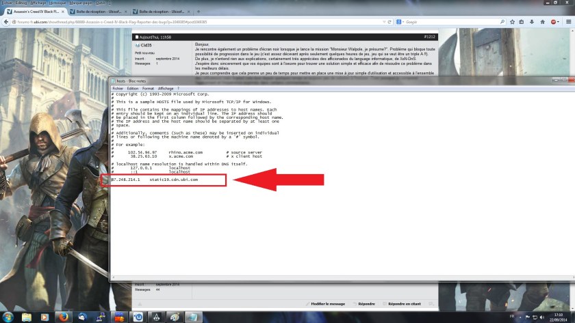The width and height of the screenshot is (575, 323).
Task: Open Firefox Affichage menu
Action: tap(38, 3)
